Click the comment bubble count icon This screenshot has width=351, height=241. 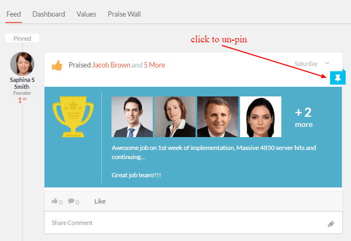(71, 201)
